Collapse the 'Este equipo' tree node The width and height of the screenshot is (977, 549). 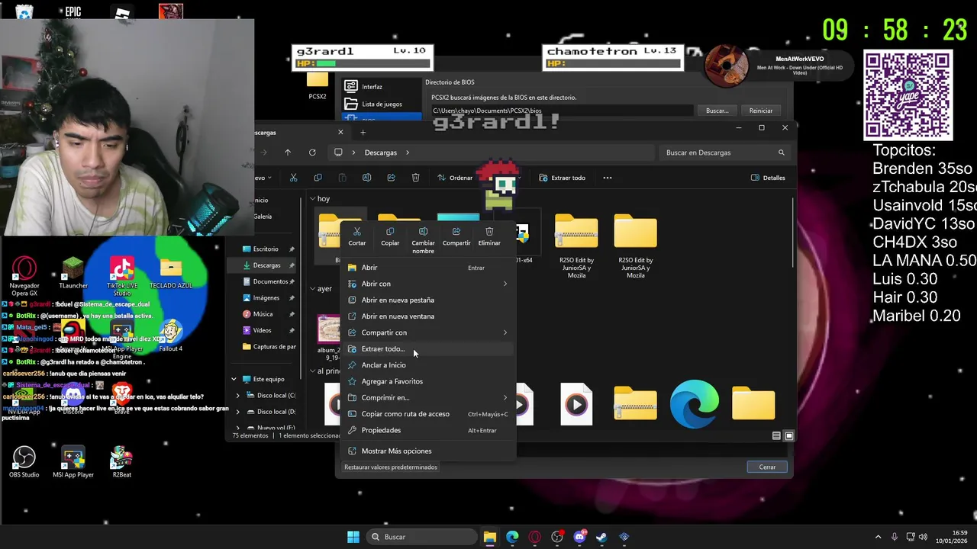point(234,379)
